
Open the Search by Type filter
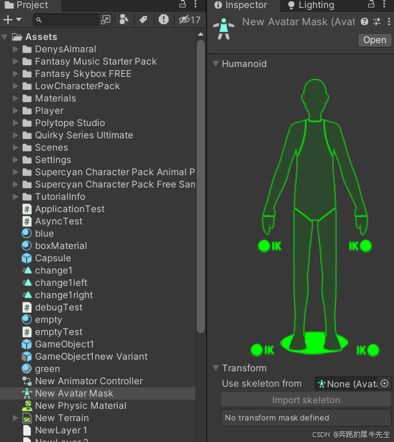(x=124, y=20)
